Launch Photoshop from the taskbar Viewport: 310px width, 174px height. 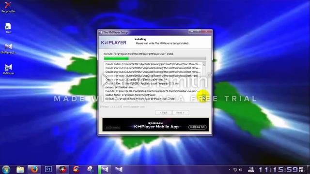48,169
